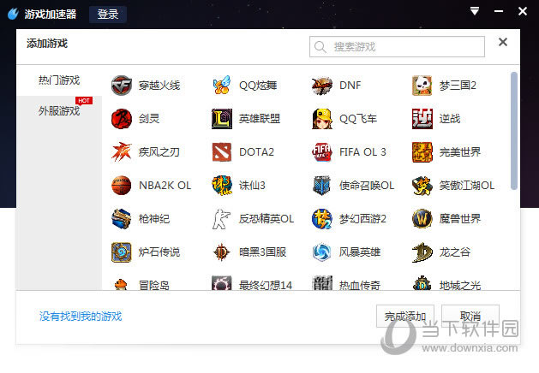Click the 反恐精英OL soldier icon
The height and width of the screenshot is (373, 539).
(222, 219)
